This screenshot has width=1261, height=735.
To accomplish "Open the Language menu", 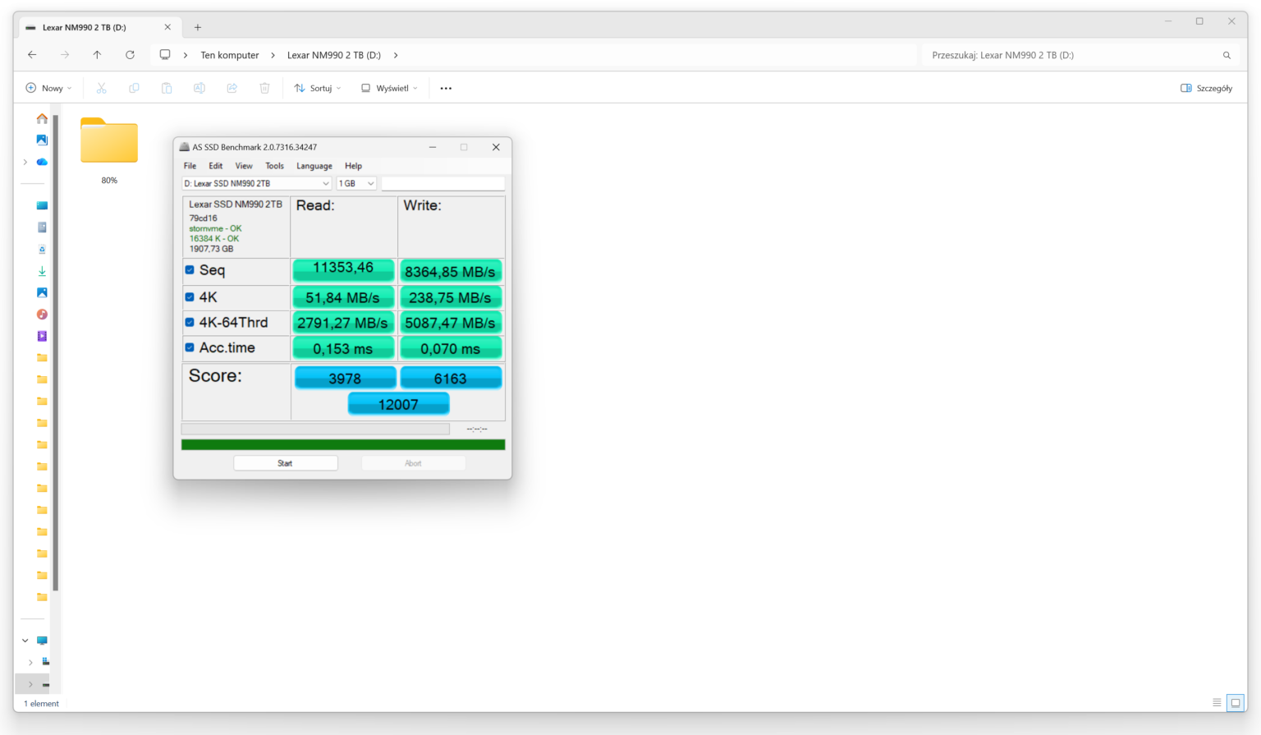I will 314,166.
